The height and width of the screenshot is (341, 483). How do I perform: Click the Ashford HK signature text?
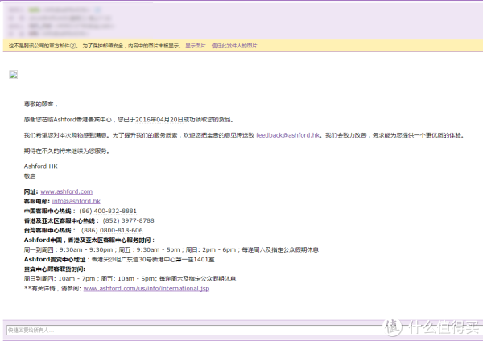tap(41, 166)
